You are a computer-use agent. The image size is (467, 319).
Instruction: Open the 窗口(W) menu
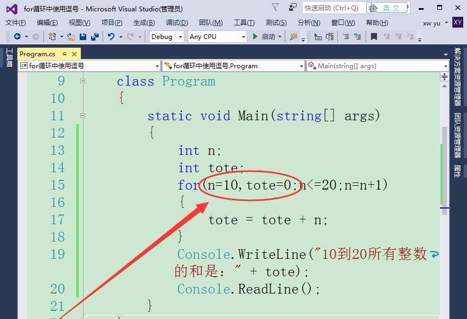[x=343, y=23]
